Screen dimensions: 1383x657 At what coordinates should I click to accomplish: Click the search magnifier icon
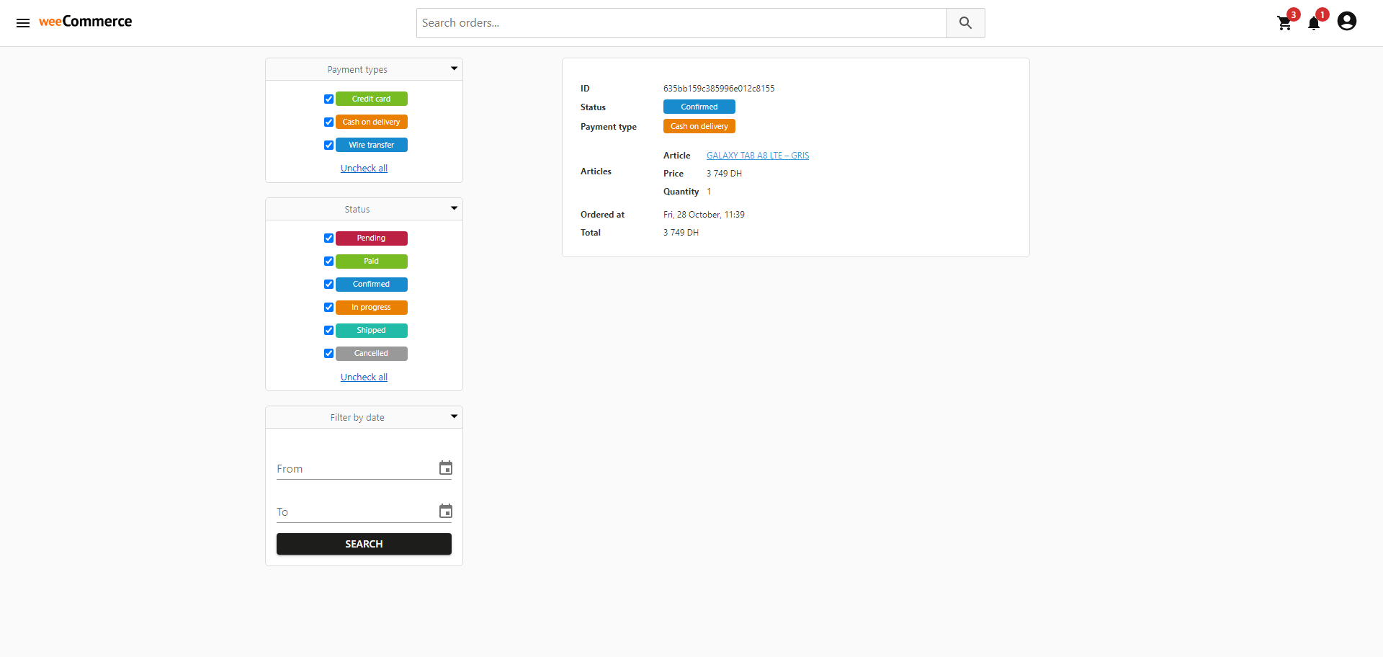[x=965, y=23]
